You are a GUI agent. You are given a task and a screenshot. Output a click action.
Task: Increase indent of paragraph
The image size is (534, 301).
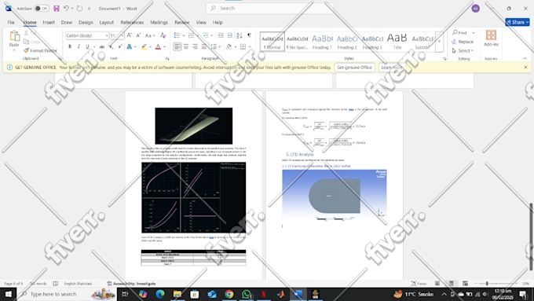pos(230,35)
